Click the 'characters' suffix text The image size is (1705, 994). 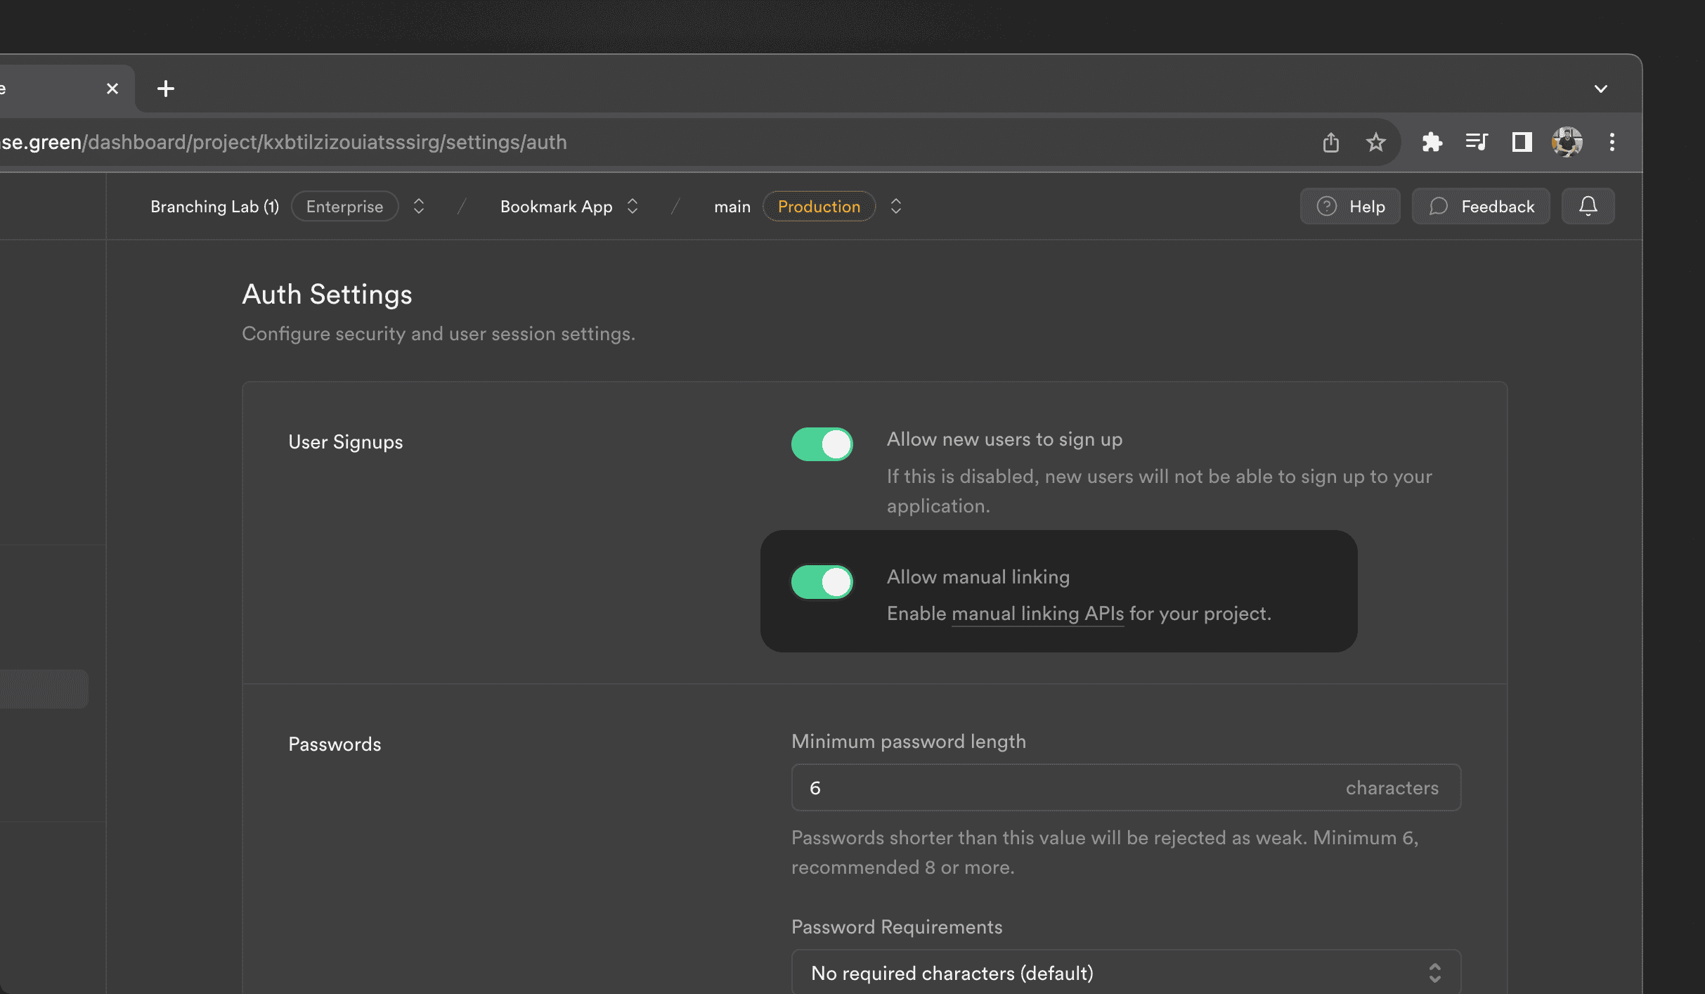coord(1392,788)
